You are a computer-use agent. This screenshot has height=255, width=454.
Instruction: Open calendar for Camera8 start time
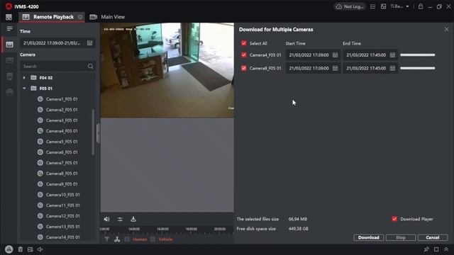click(335, 68)
